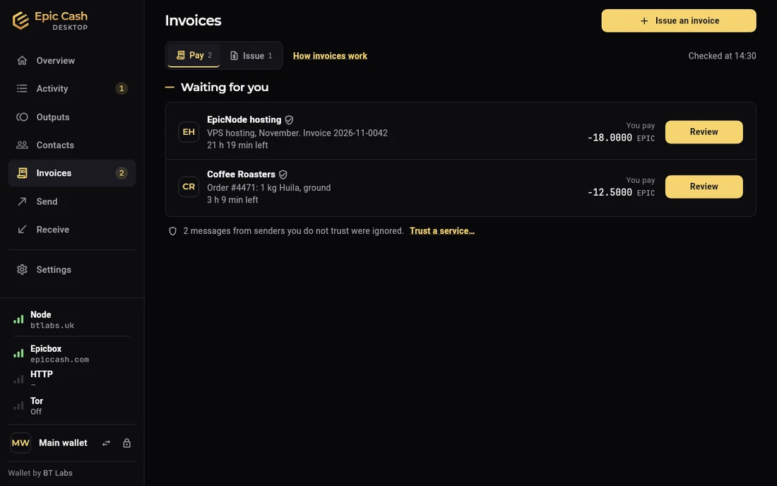The image size is (777, 486).
Task: Open the Overview page
Action: [72, 61]
